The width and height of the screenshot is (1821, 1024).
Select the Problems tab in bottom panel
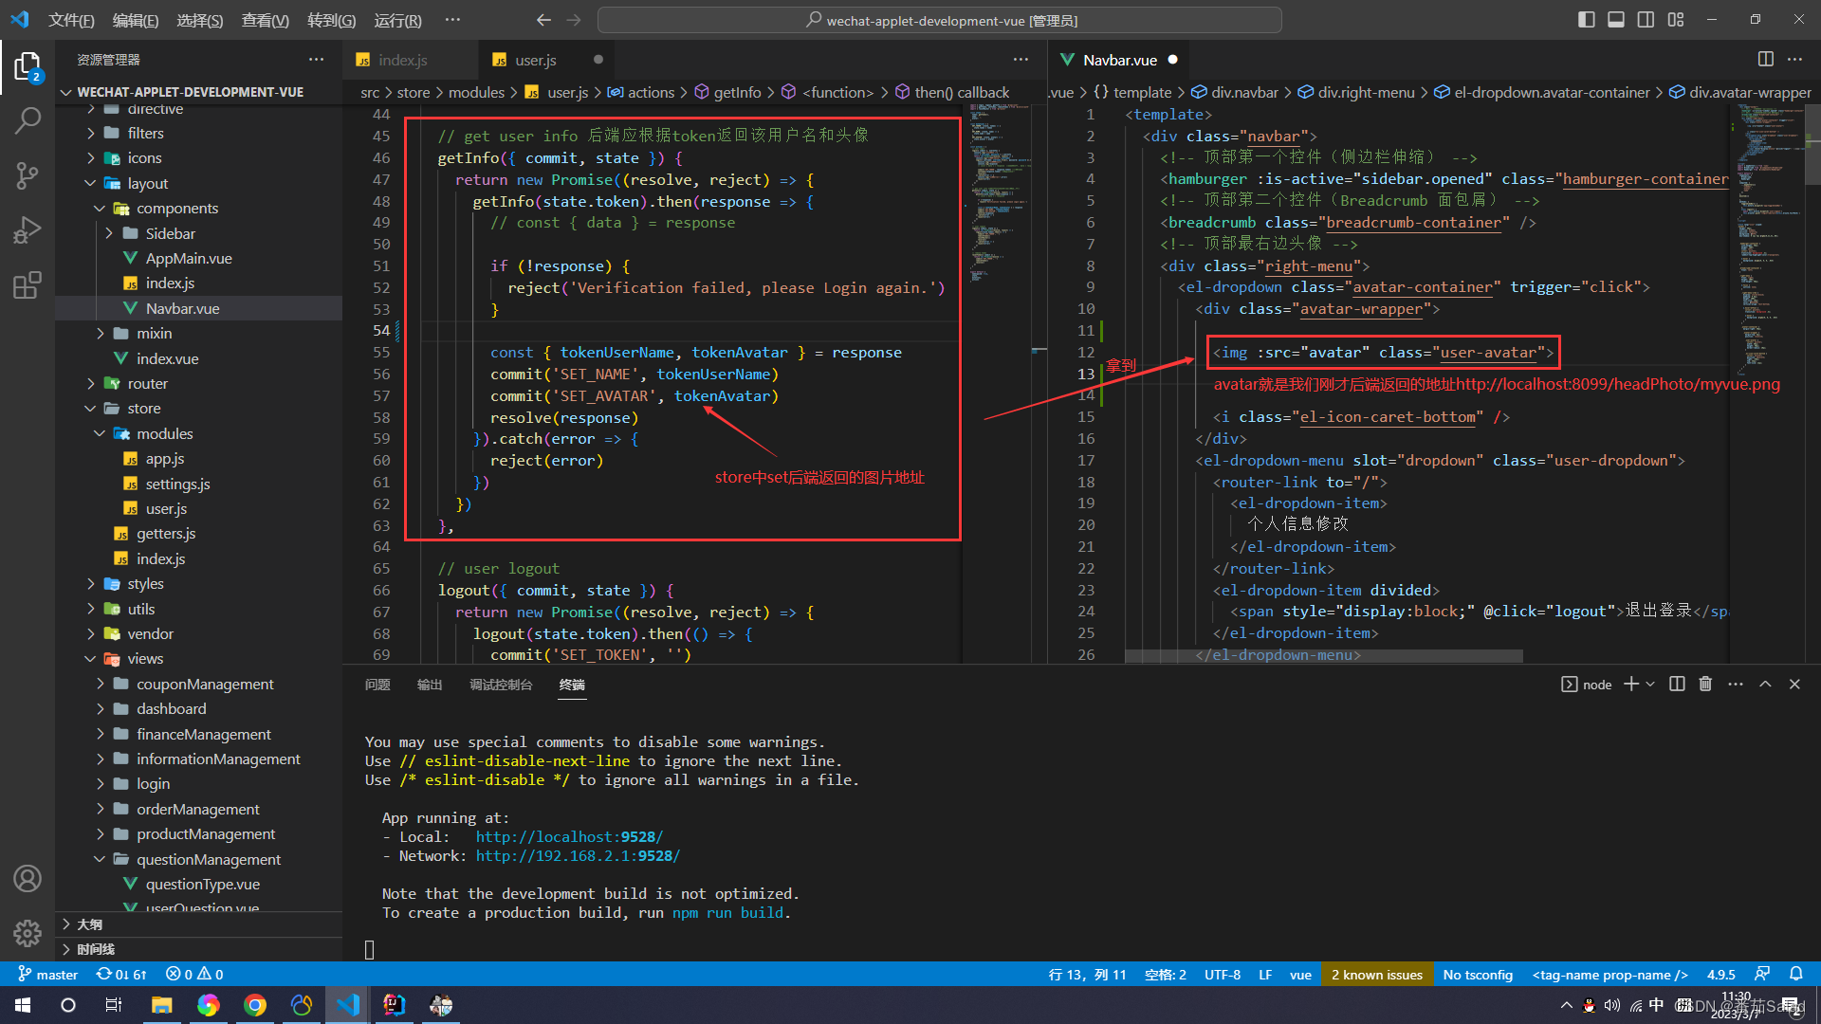376,684
